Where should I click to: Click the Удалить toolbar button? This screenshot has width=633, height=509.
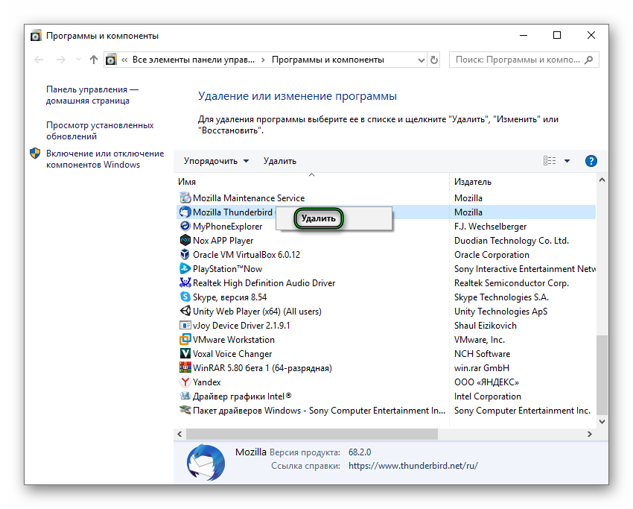[x=280, y=161]
